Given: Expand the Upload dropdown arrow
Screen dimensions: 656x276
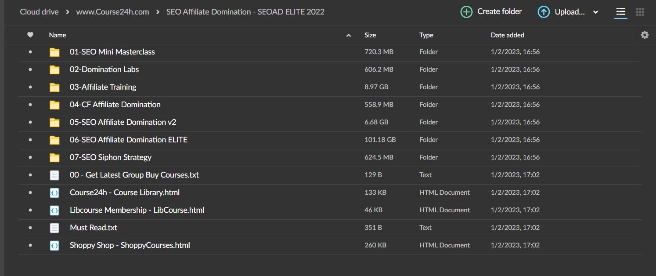Looking at the screenshot, I should [x=595, y=12].
